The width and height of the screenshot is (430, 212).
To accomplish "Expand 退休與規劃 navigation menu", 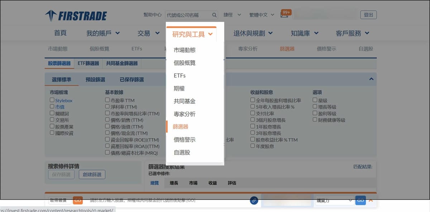I will 253,33.
